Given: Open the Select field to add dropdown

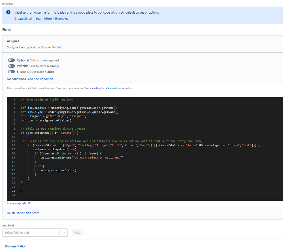Looking at the screenshot, I should (31, 232).
